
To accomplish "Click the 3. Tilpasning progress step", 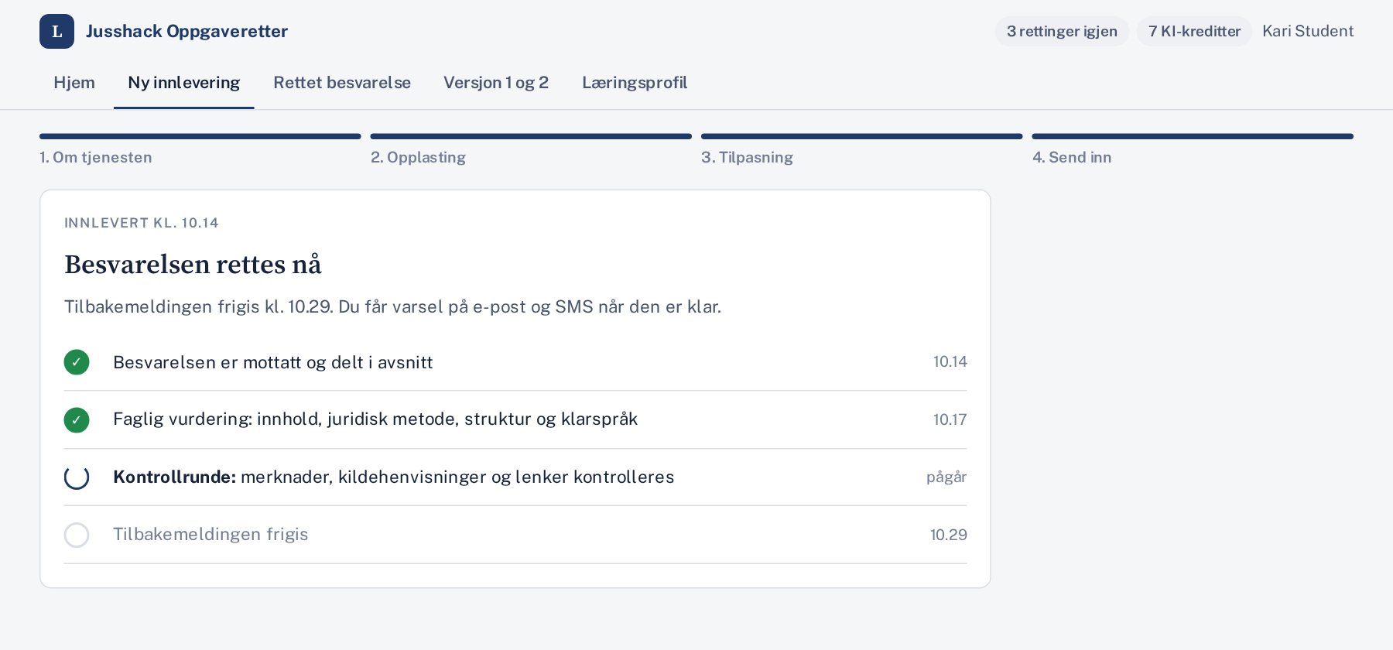I will [x=862, y=150].
